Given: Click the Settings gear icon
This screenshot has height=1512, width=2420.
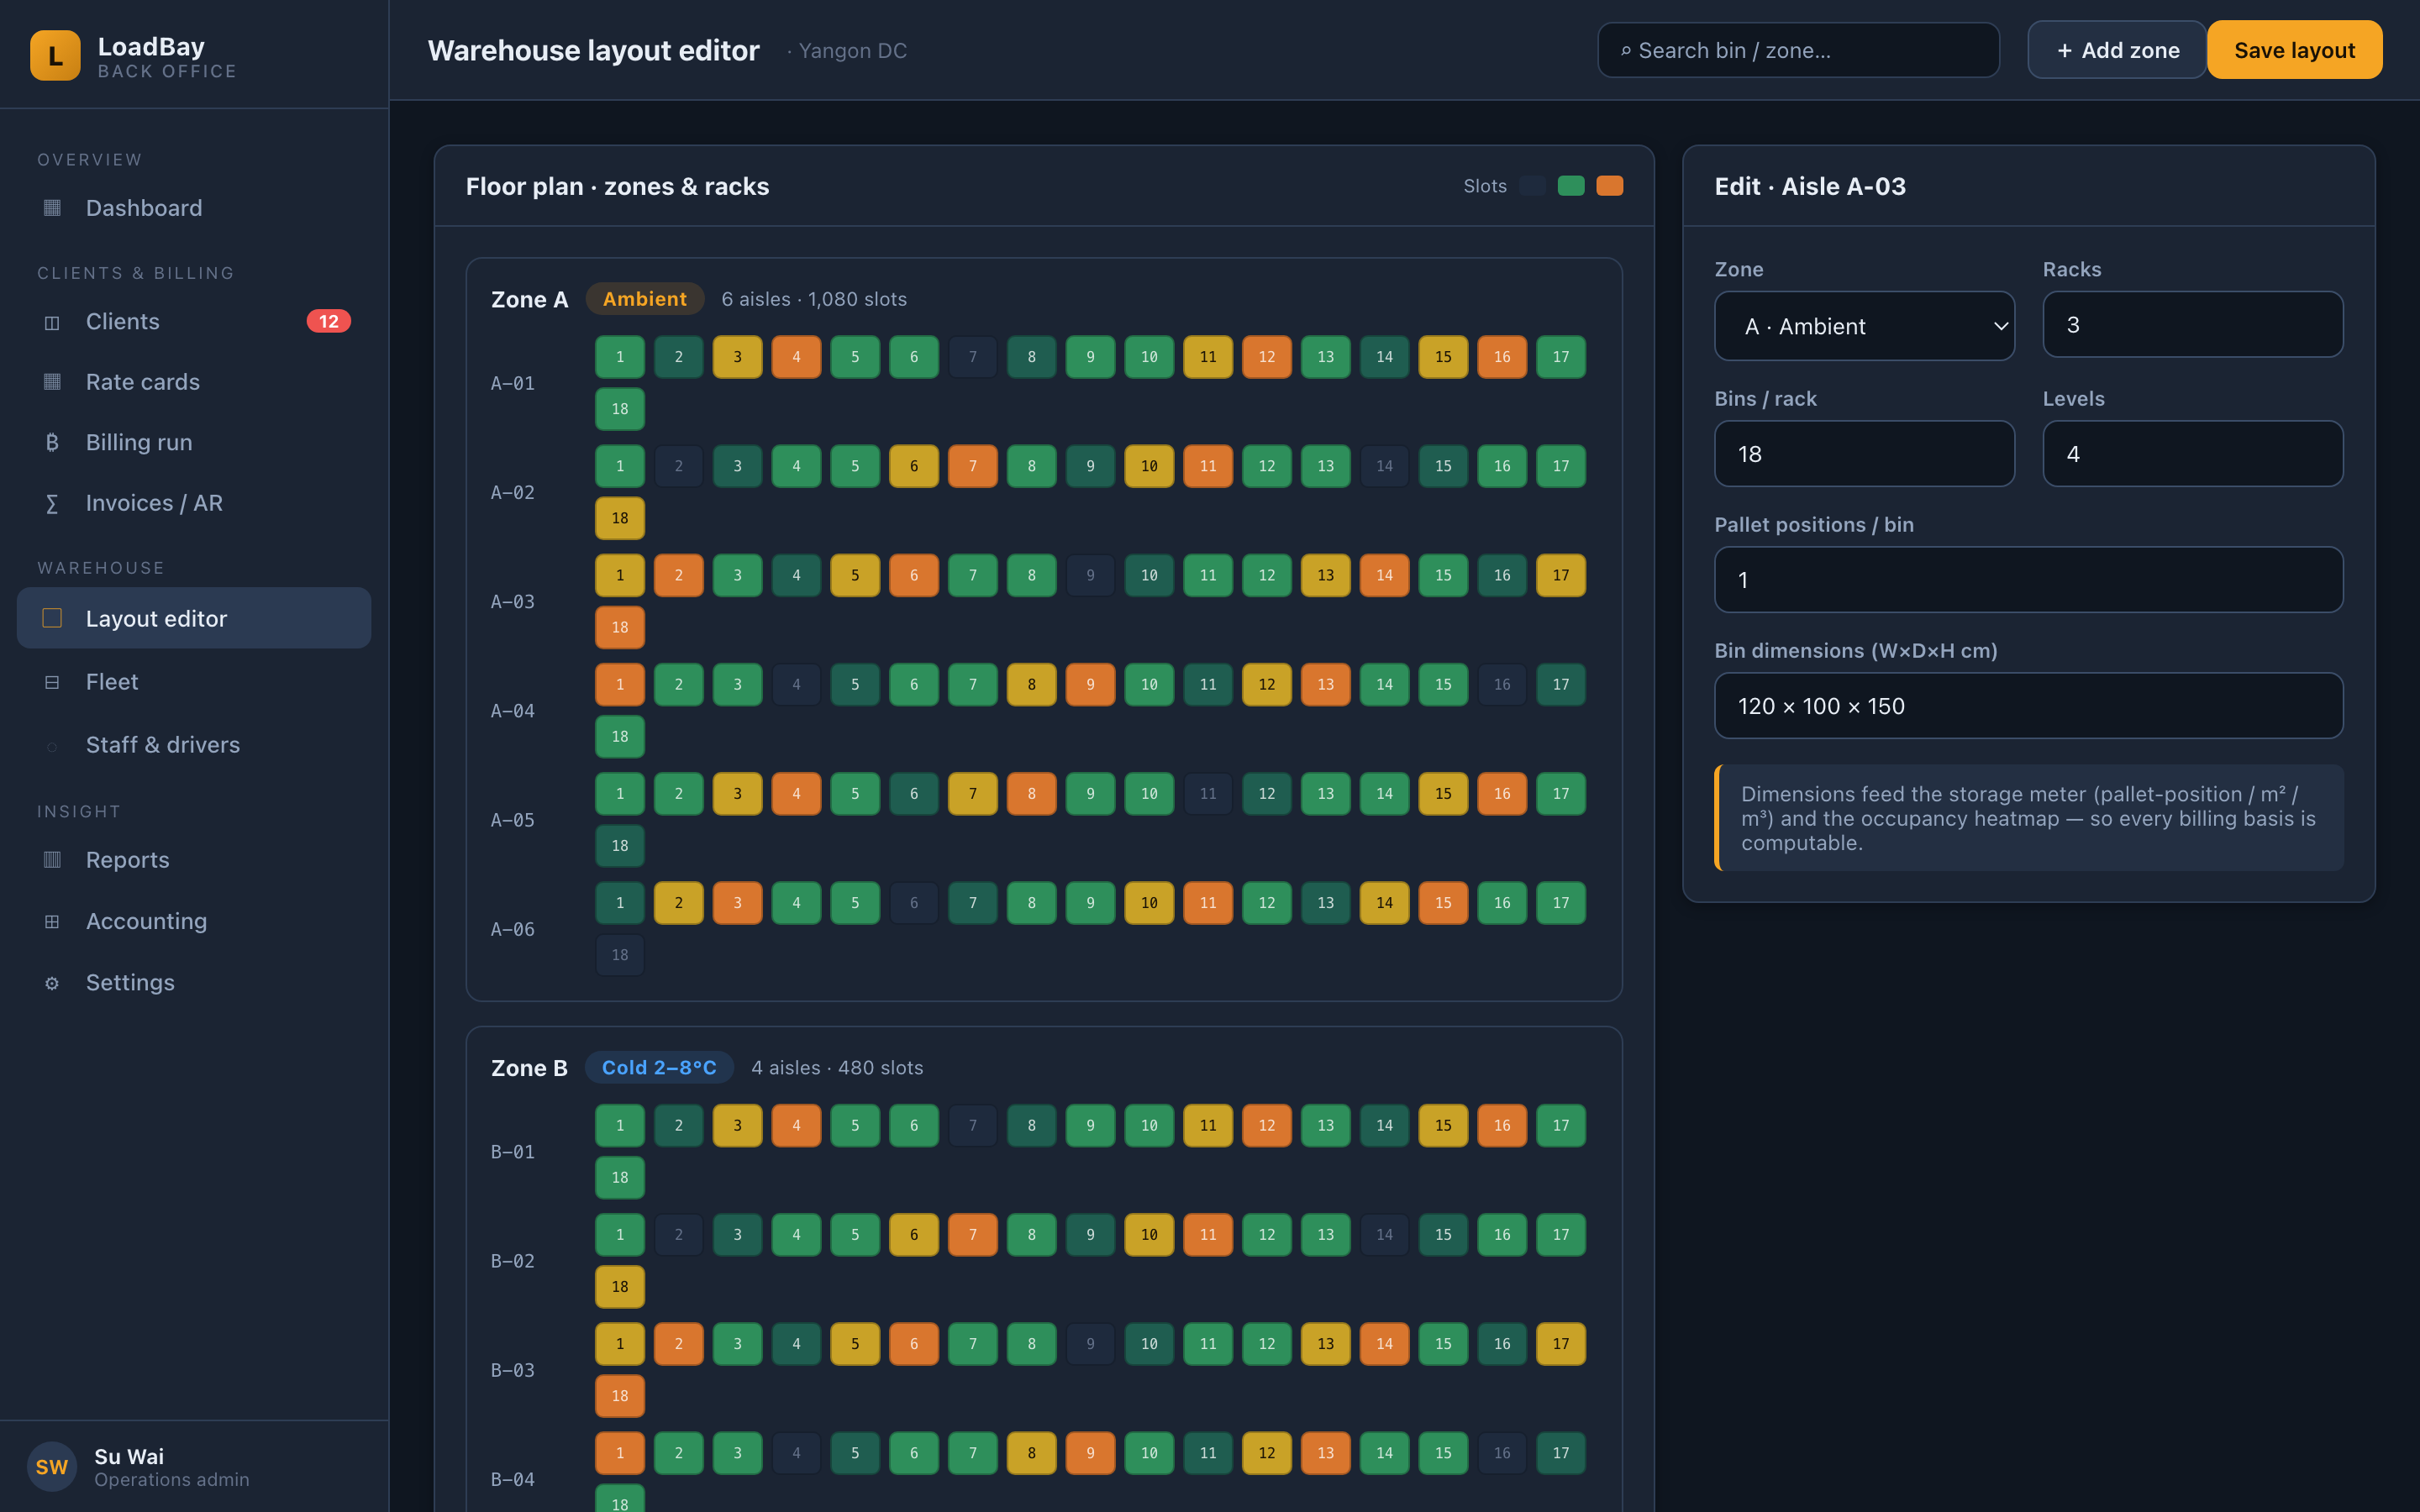Looking at the screenshot, I should pyautogui.click(x=52, y=983).
